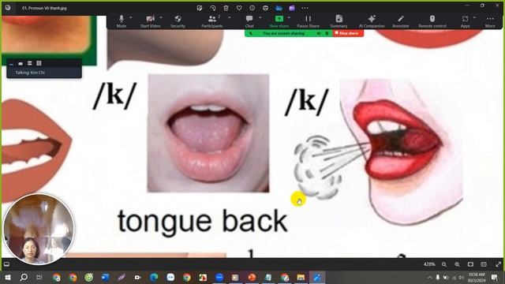Switch video panel to single speaker view

click(21, 63)
